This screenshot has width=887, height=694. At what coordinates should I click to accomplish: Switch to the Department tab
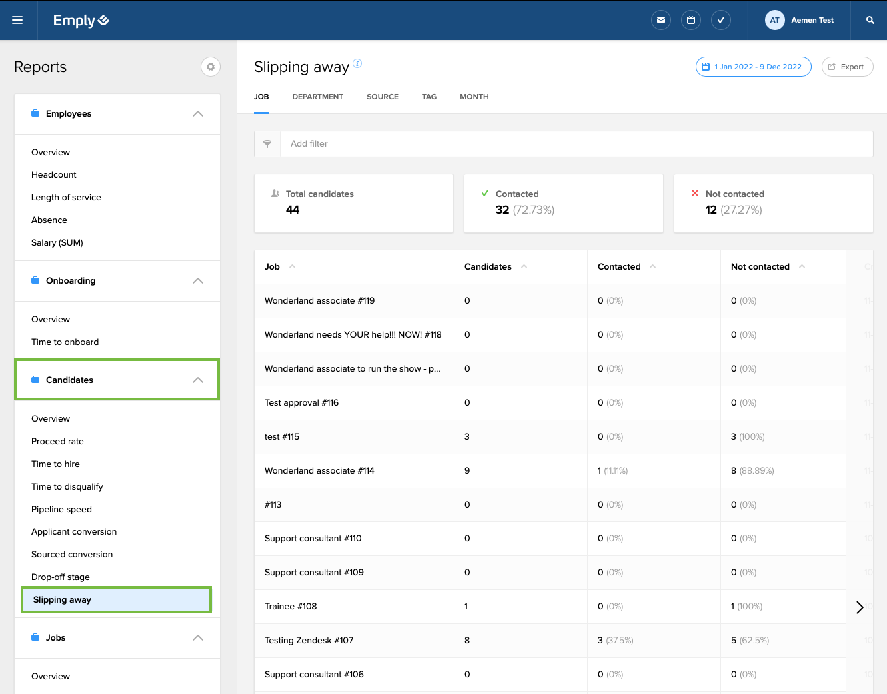tap(317, 97)
